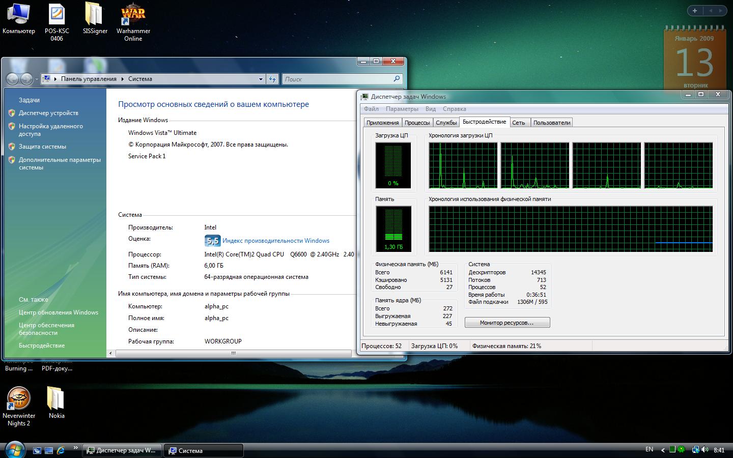Viewport: 733px width, 458px height.
Task: Click the refresh icon beside address bar
Action: 272,79
